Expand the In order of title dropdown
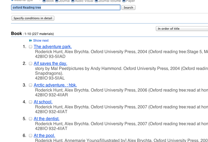 [181, 29]
